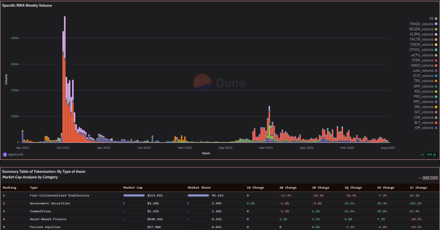Open the @gedion08 profile link
The image size is (440, 230).
click(x=16, y=154)
